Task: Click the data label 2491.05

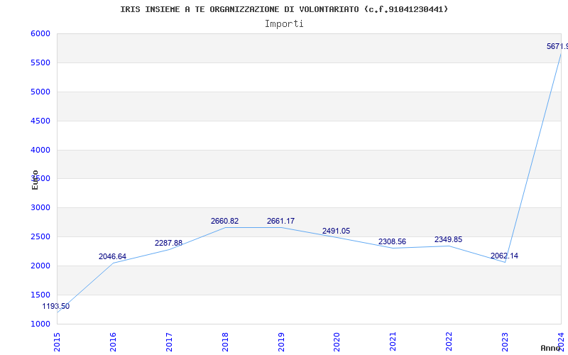Action: [336, 231]
